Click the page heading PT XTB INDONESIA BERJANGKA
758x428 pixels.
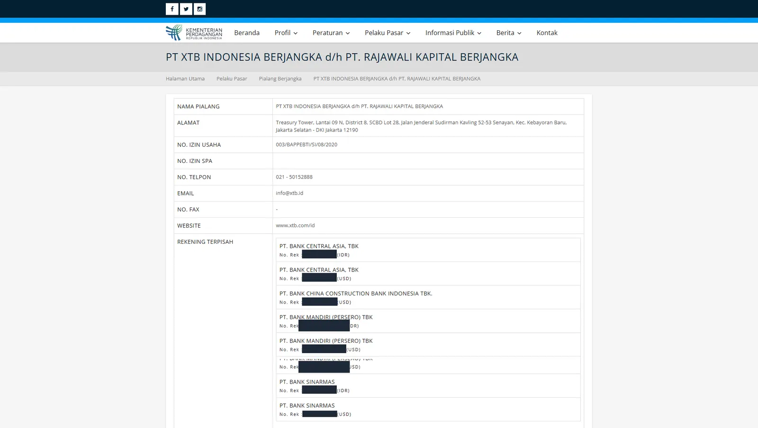342,57
